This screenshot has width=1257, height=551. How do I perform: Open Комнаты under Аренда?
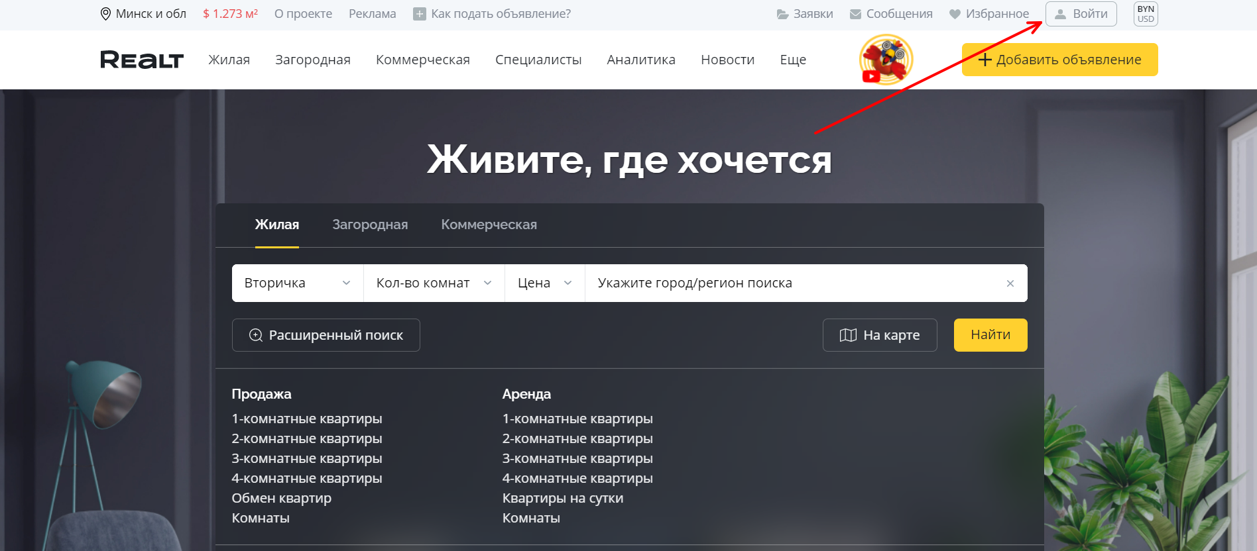(531, 518)
